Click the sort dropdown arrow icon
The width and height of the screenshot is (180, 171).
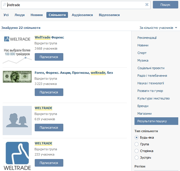[x=176, y=28]
